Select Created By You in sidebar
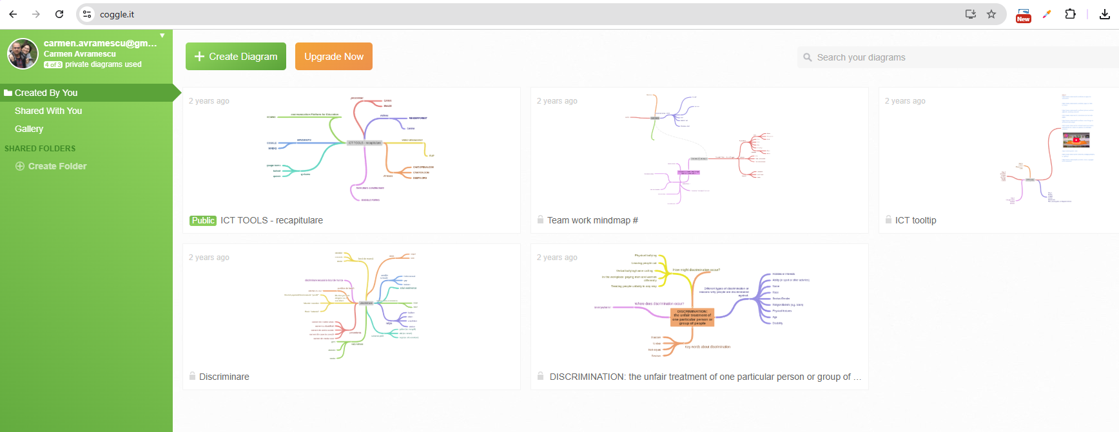Viewport: 1119px width, 432px height. click(46, 93)
